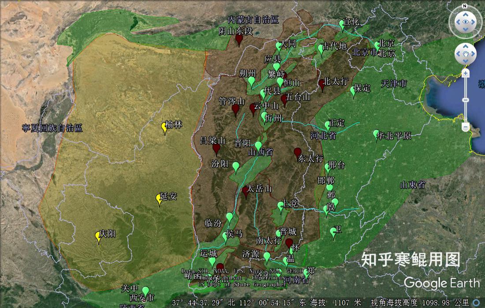
Task: Select the green 宣化 placemark pin
Action: click(x=342, y=24)
